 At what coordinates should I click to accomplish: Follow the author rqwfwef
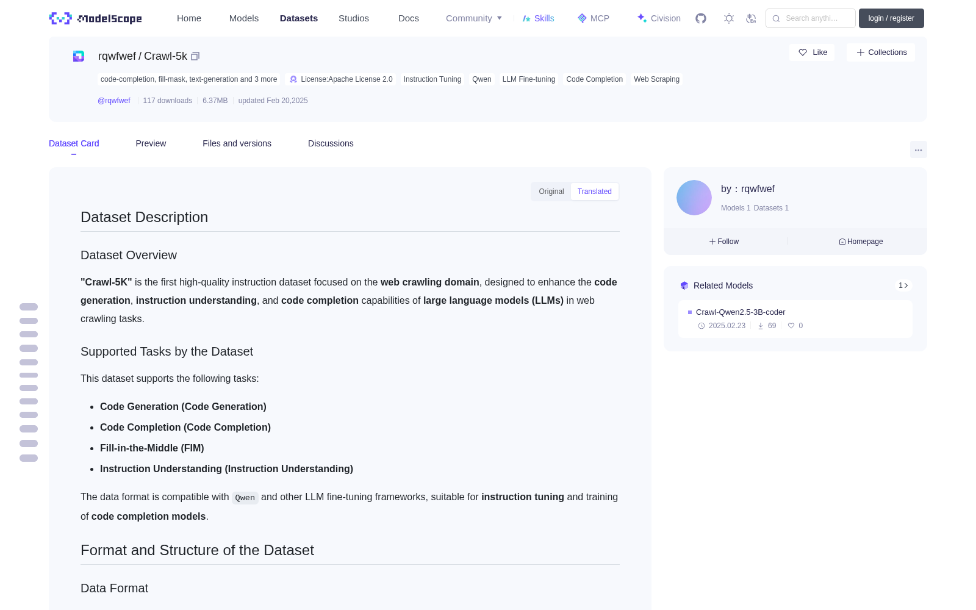(724, 242)
